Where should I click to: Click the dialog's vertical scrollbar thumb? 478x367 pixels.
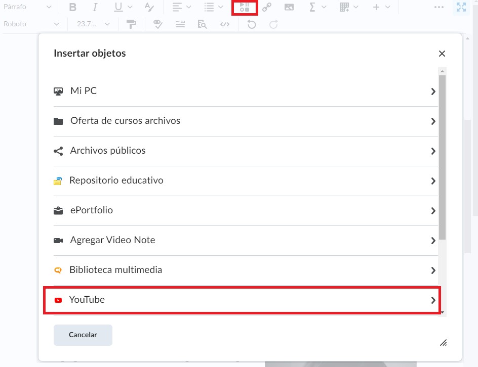[442, 157]
